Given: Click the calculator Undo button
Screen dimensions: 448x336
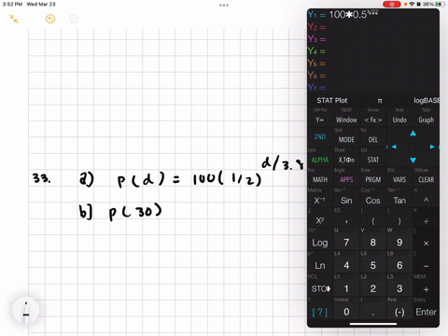Looking at the screenshot, I should click(x=399, y=119).
